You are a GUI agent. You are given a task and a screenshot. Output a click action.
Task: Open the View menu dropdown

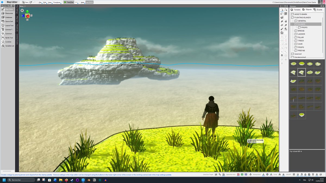pos(50,2)
